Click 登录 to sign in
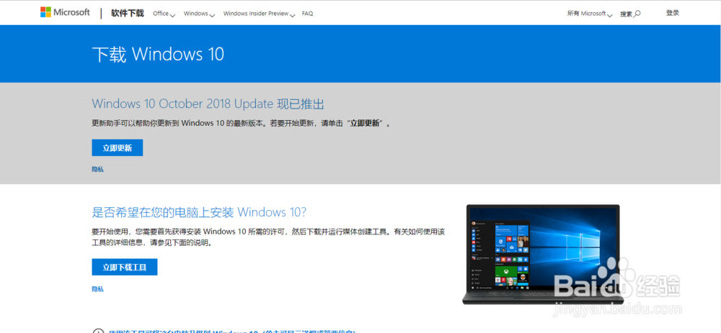This screenshot has height=333, width=721. point(672,13)
